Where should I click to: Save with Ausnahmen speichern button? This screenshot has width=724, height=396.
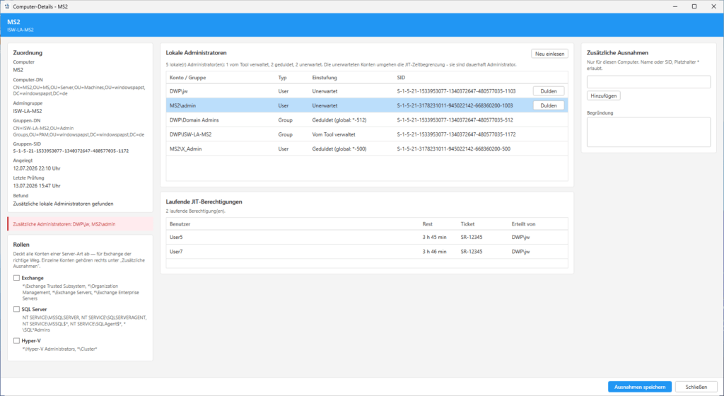639,387
